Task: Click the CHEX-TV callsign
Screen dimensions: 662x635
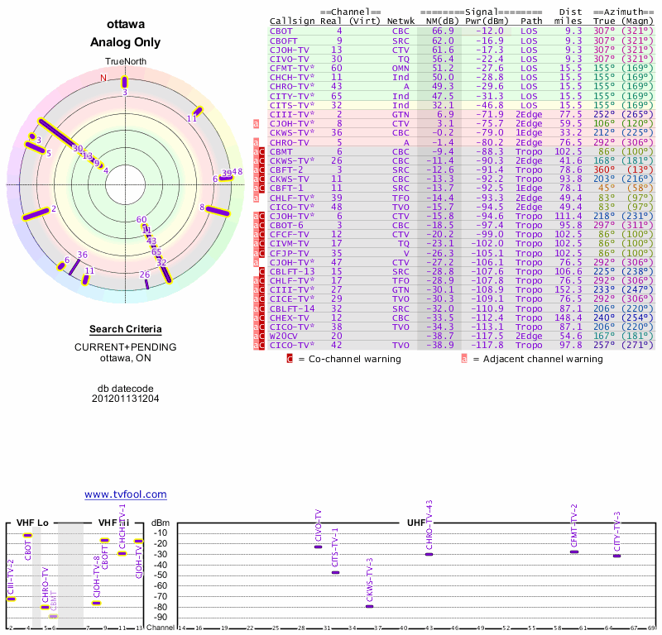Action: (x=289, y=317)
